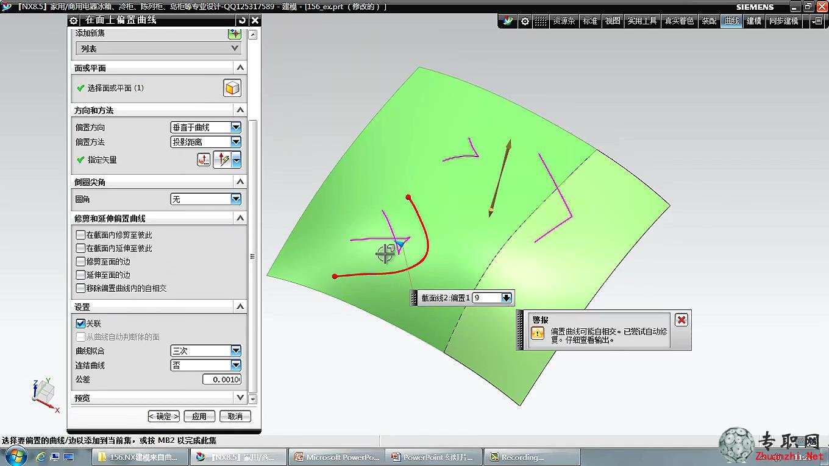
Task: Click the inferred vector icon
Action: click(x=222, y=160)
